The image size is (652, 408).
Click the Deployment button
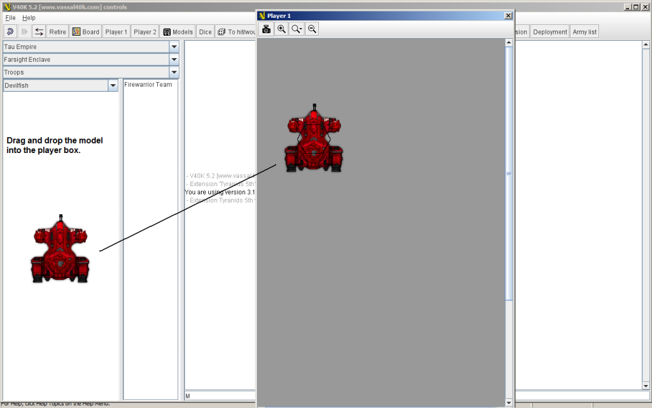tap(549, 32)
